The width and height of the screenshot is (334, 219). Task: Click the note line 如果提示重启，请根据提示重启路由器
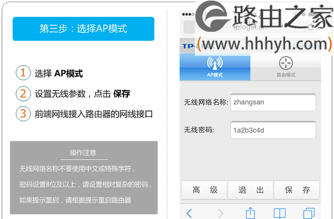(75, 200)
